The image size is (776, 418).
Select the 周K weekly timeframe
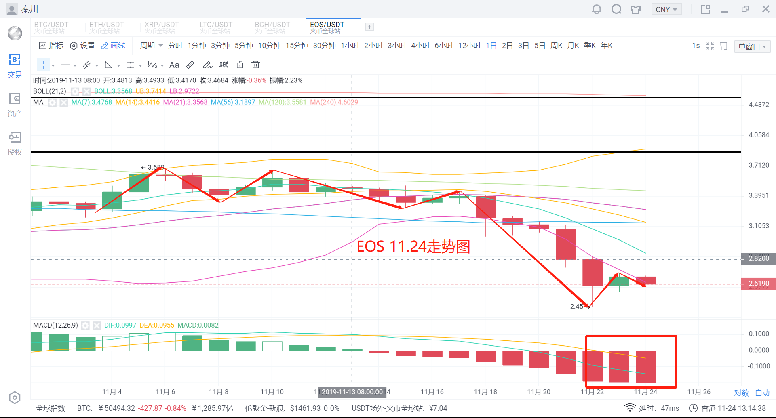(557, 46)
